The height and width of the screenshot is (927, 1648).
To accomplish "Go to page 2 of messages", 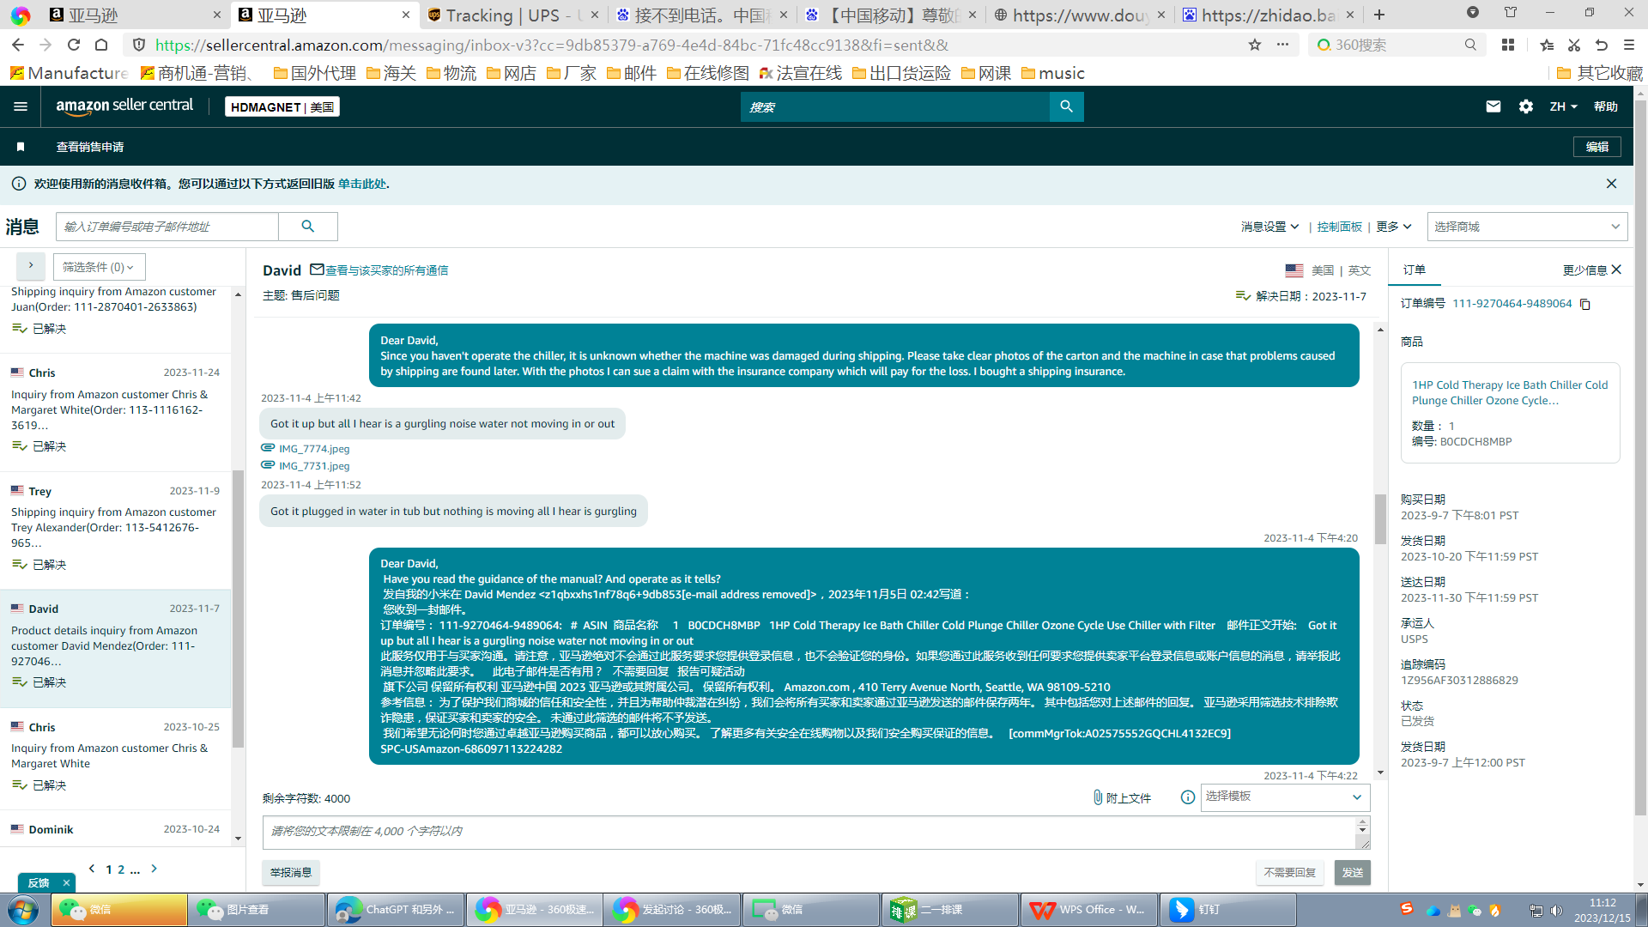I will [121, 869].
